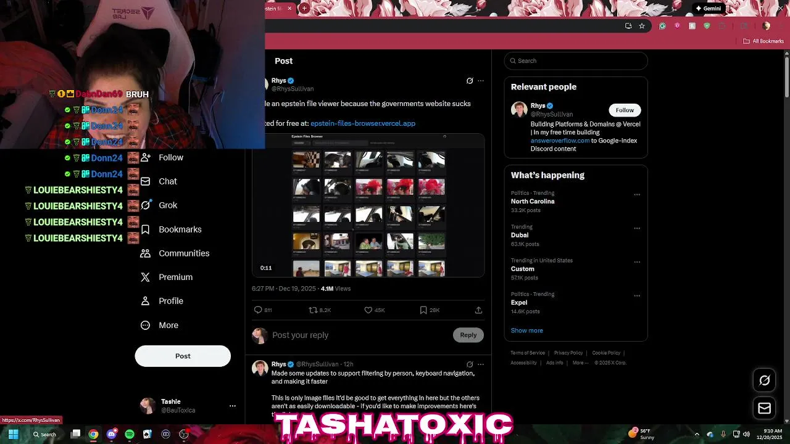This screenshot has height=444, width=790.
Task: Open Profile in the sidebar
Action: (162, 301)
